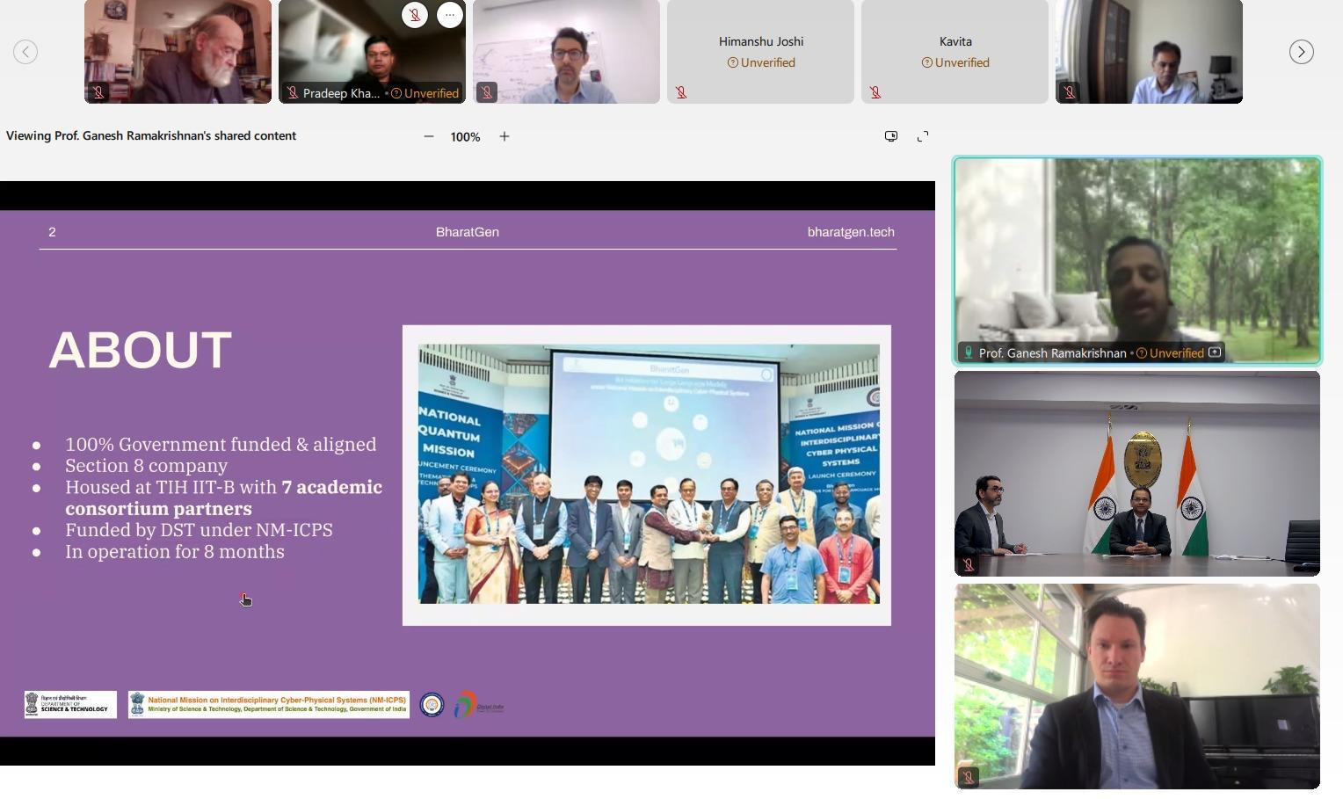Image resolution: width=1343 pixels, height=799 pixels.
Task: Show previous participants with left arrow
Action: pyautogui.click(x=25, y=52)
